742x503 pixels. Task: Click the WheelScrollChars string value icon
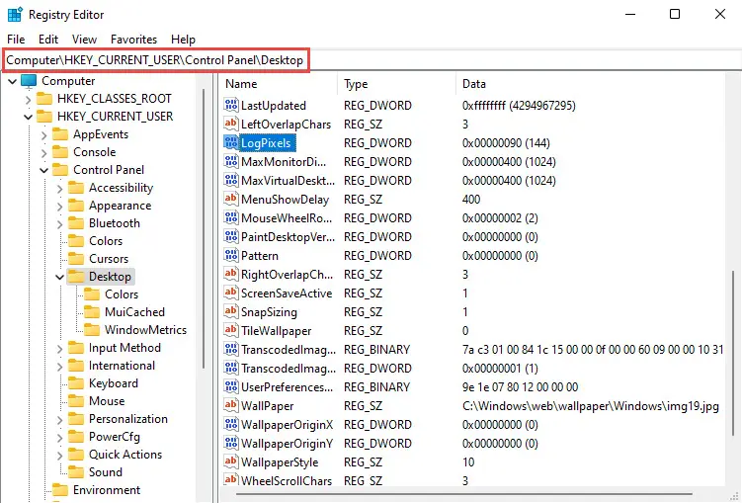[x=230, y=480]
